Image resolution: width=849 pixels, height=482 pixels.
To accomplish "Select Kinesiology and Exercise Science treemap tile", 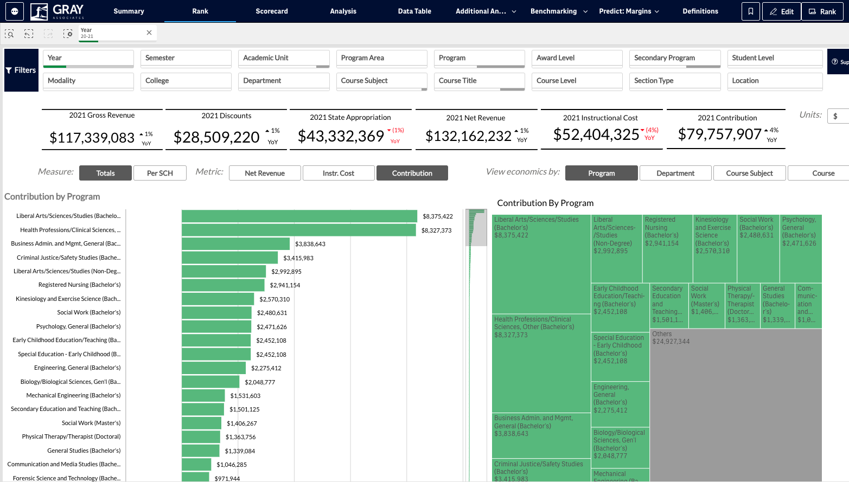I will pyautogui.click(x=715, y=248).
